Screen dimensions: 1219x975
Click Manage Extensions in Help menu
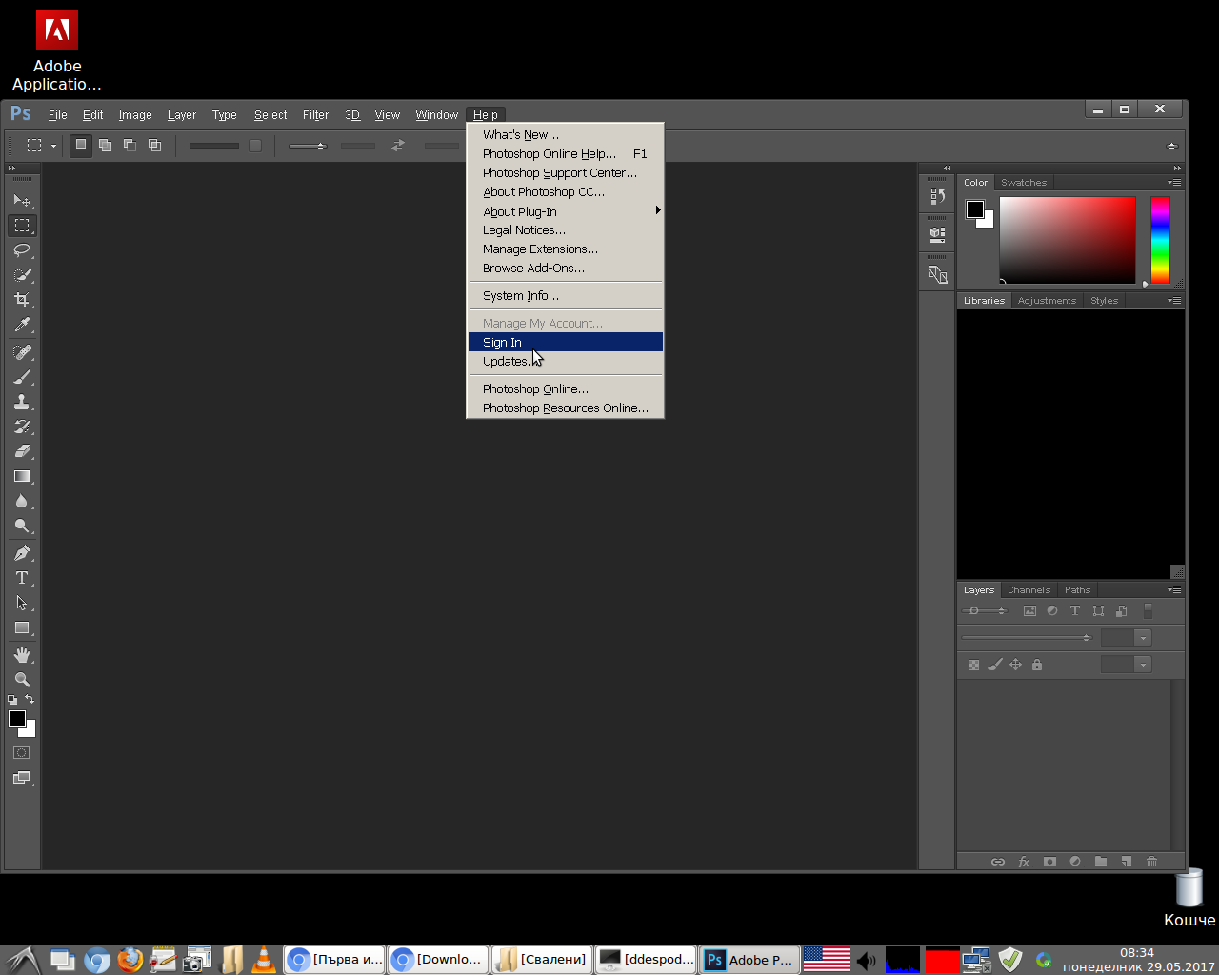coord(566,249)
